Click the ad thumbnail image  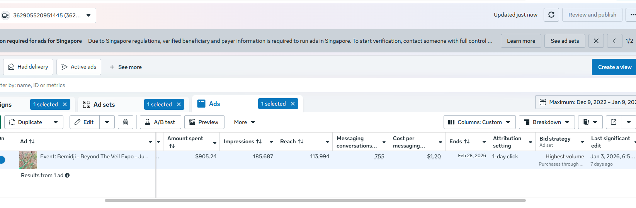(x=28, y=159)
